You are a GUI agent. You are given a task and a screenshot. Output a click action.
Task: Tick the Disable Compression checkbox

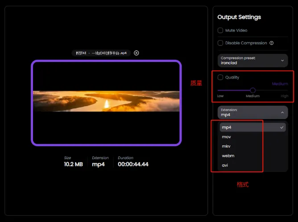[x=220, y=43]
